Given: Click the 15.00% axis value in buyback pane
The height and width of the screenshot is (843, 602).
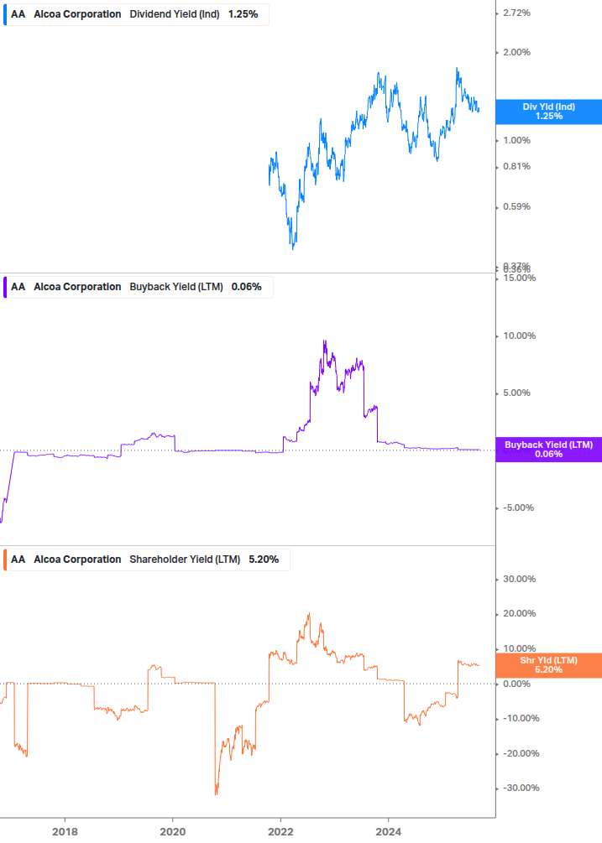Looking at the screenshot, I should pyautogui.click(x=519, y=278).
